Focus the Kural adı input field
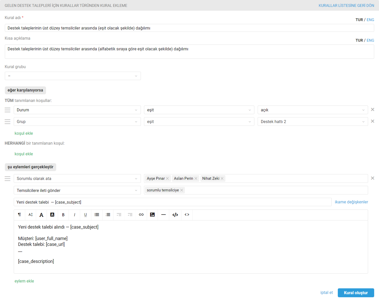This screenshot has width=379, height=302. 189,28
